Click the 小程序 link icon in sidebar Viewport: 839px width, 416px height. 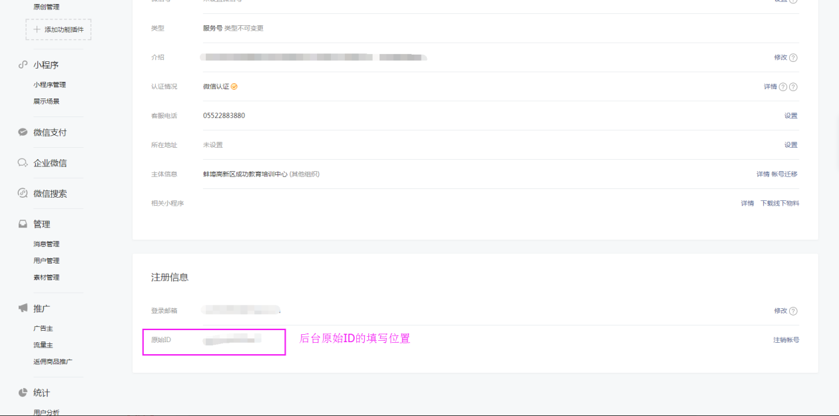pos(23,65)
